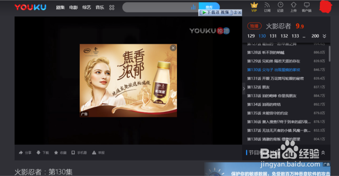Open the 订阅 subscriptions icon
339x176 pixels.
[x=267, y=7]
